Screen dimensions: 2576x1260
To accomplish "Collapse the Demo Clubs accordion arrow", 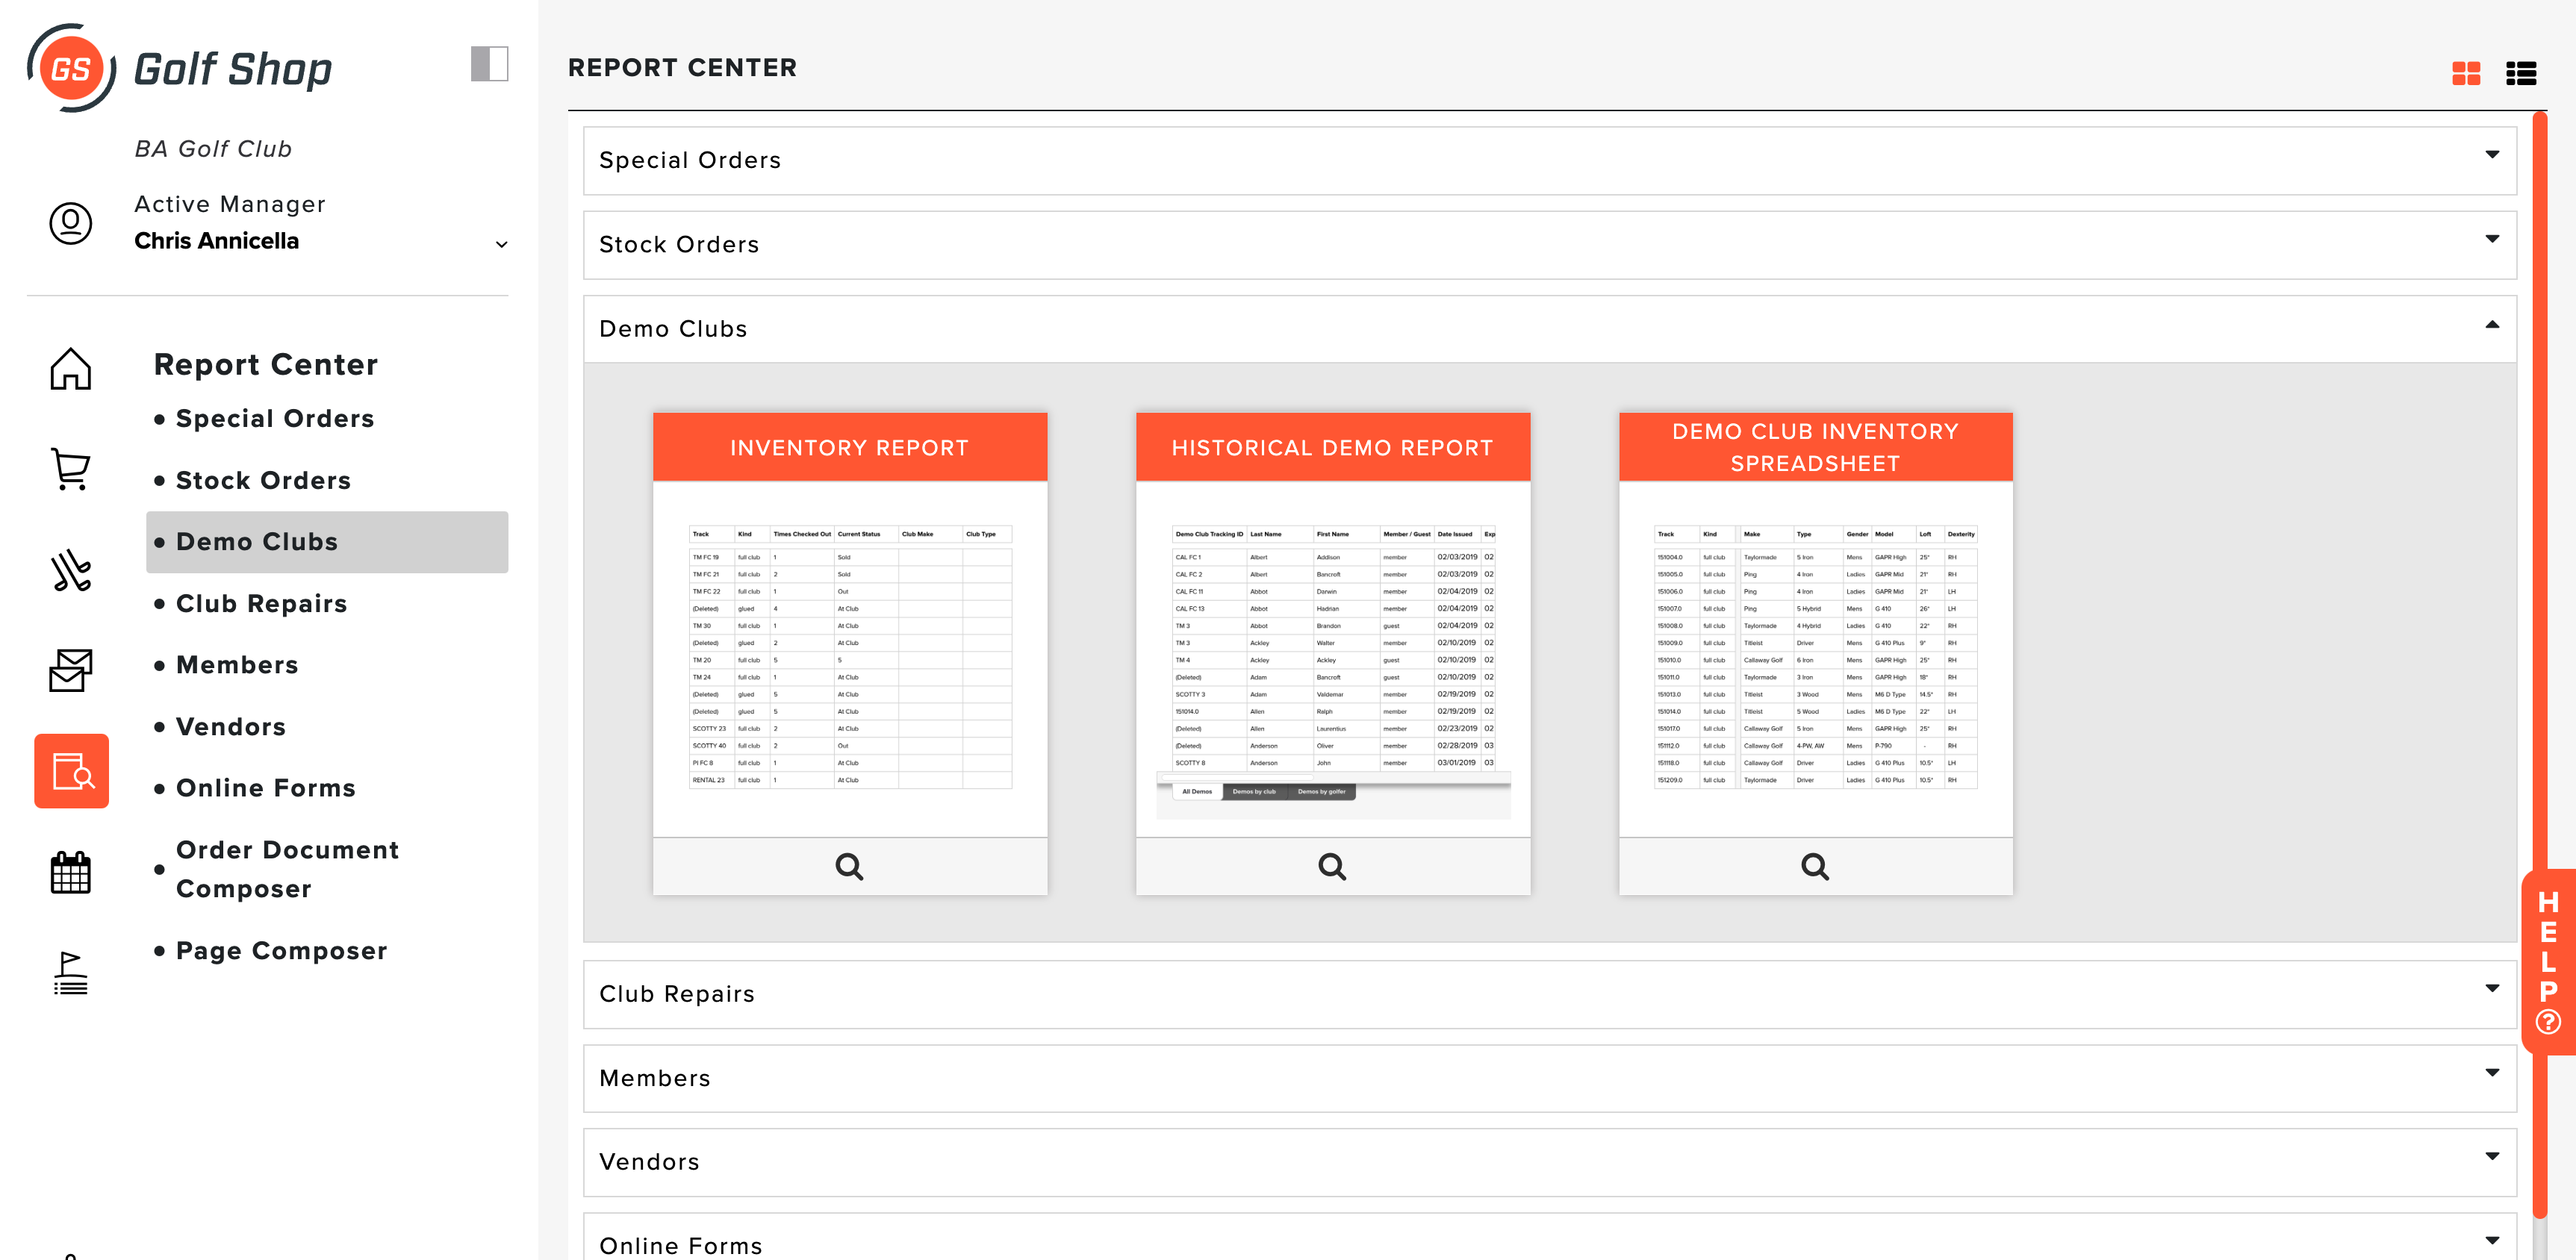I will (x=2492, y=325).
